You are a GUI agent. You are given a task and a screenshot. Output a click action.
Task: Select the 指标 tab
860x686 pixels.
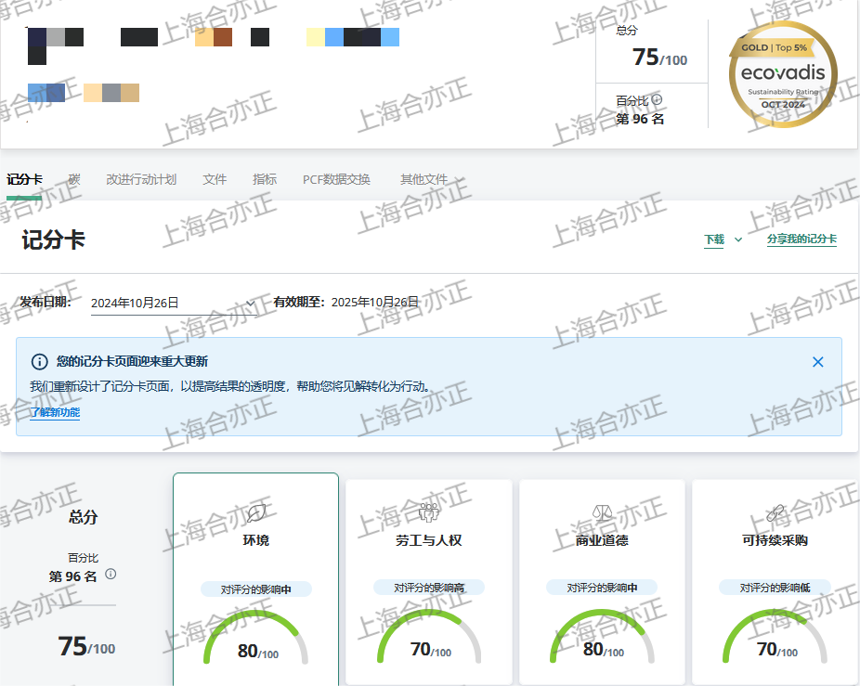point(265,180)
